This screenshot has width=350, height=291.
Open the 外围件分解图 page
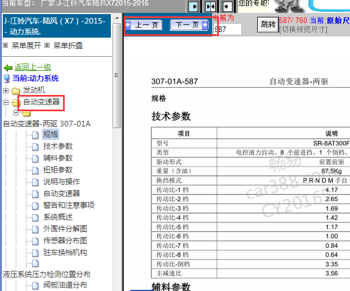[65, 229]
